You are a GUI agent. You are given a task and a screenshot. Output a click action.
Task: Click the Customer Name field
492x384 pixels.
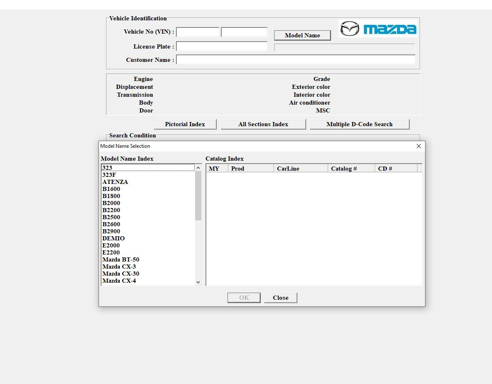tap(296, 59)
